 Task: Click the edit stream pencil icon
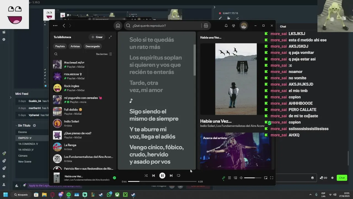220,18
